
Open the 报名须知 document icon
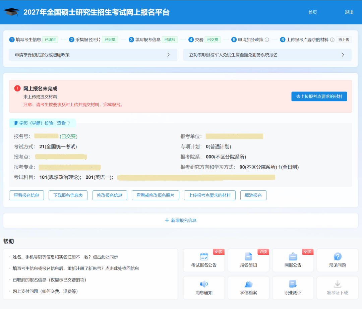(x=248, y=256)
